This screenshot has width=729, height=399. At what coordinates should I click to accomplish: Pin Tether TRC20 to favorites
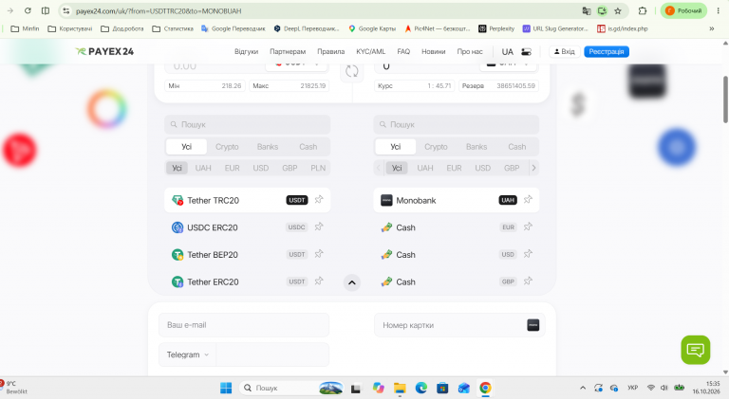tap(319, 200)
